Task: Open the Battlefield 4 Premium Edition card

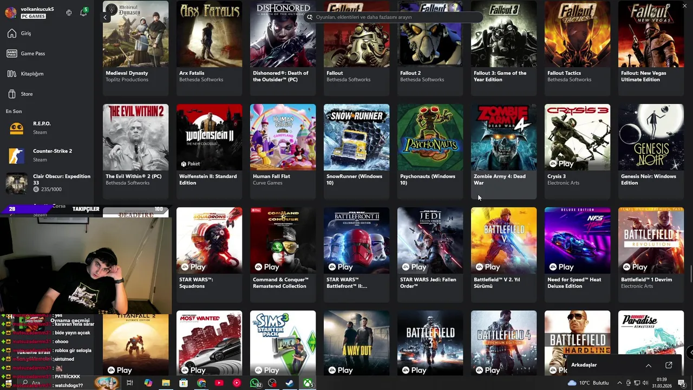Action: pos(504,343)
